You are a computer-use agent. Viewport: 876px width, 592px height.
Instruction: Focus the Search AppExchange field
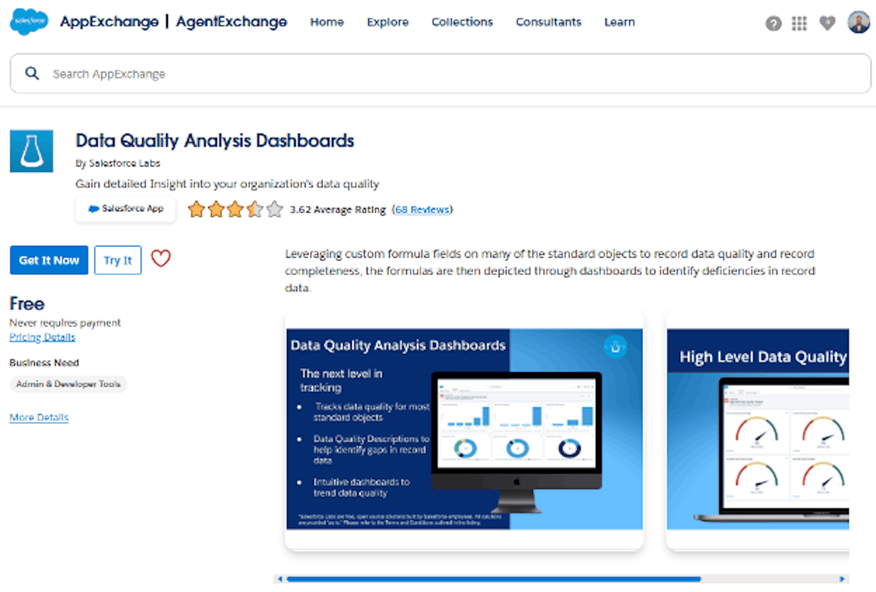pos(441,73)
